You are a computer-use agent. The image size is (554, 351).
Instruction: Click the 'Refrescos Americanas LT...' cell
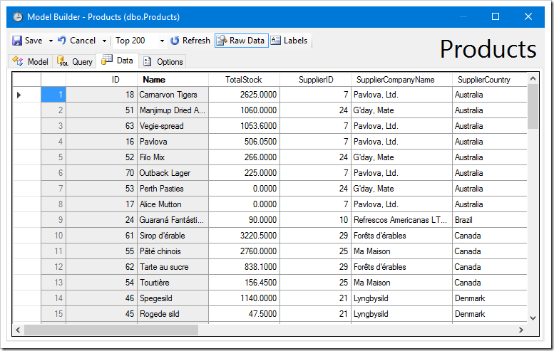[401, 220]
